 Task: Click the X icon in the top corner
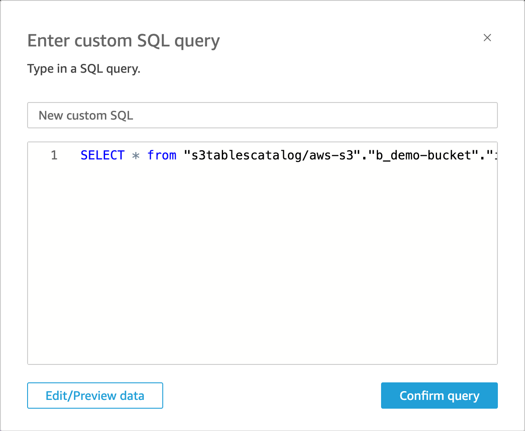click(487, 38)
